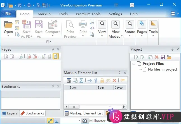This screenshot has width=181, height=124.
Task: Click the wrench icon in Markup list toolbar
Action: pos(96,80)
